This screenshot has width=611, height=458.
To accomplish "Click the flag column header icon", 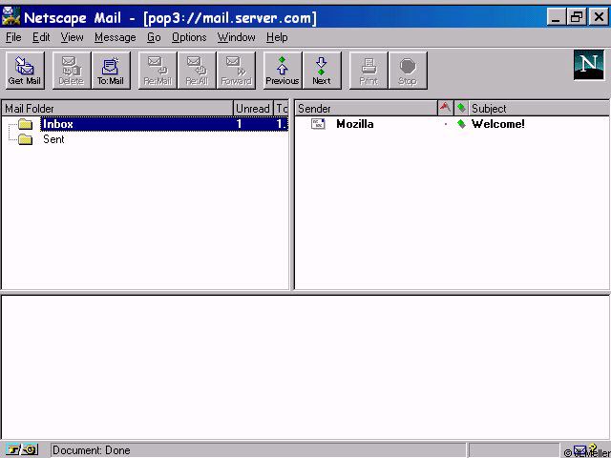I will coord(446,108).
